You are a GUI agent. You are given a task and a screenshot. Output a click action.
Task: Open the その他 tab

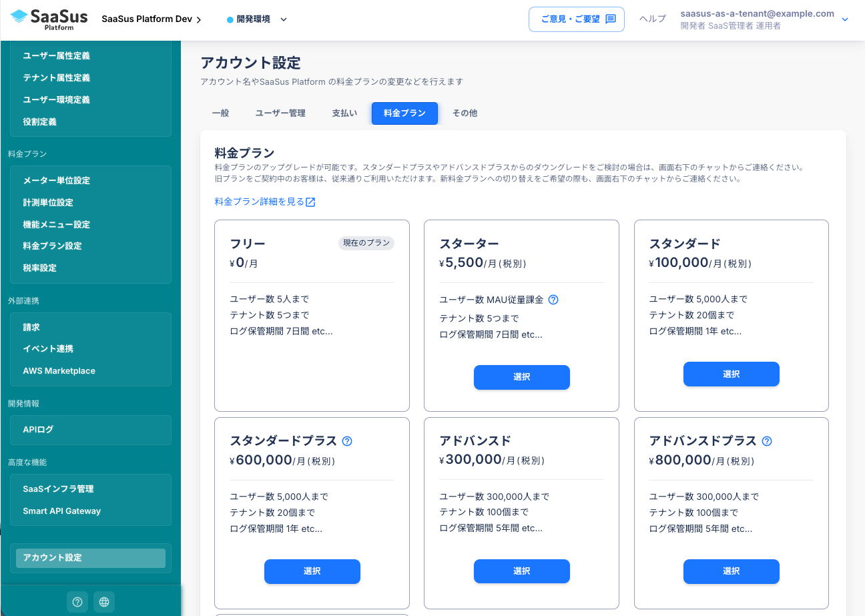pos(465,113)
